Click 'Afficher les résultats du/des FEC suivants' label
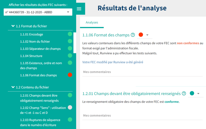This screenshot has width=206, height=129. click(38, 5)
